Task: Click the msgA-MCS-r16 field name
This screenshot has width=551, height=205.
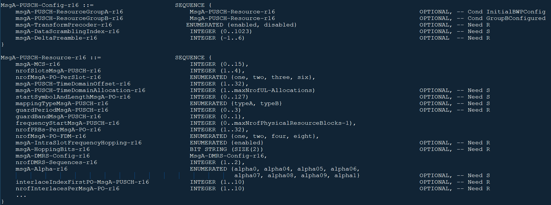Action: click(x=38, y=64)
